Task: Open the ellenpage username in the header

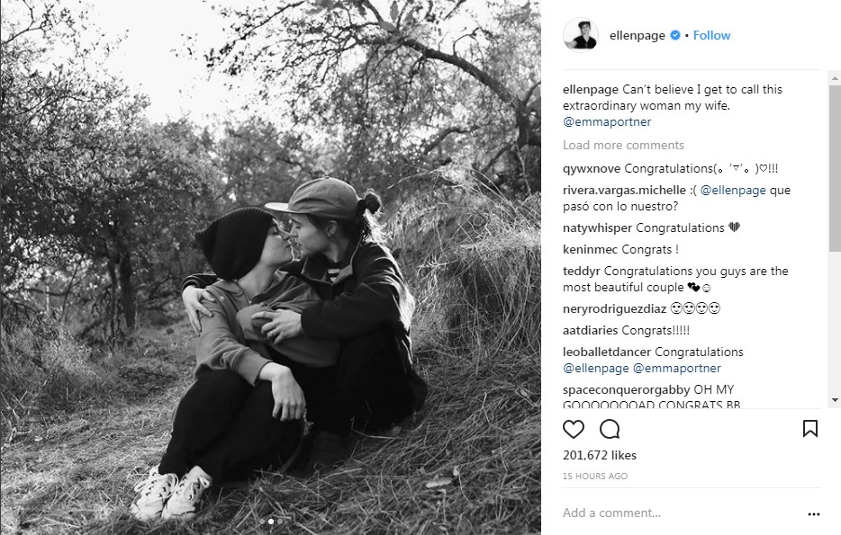Action: click(638, 35)
